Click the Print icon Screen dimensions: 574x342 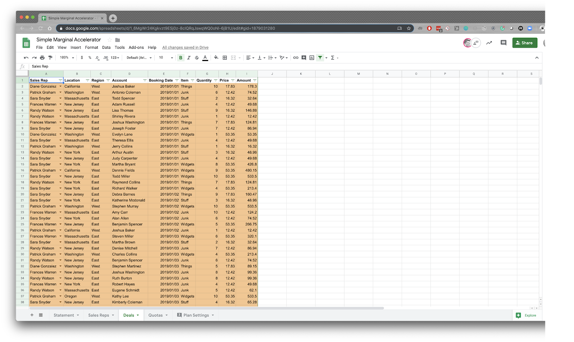(43, 57)
